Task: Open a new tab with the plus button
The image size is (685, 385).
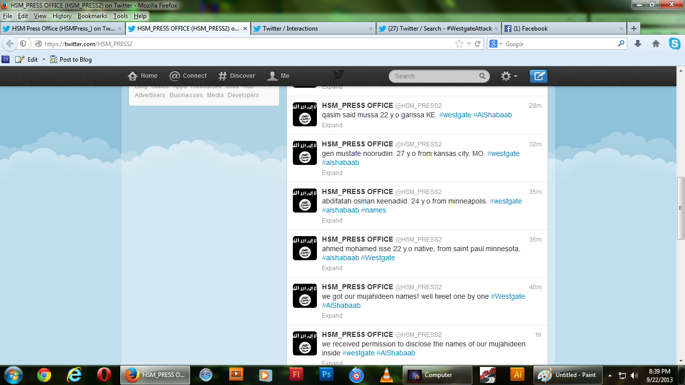Action: (x=634, y=29)
